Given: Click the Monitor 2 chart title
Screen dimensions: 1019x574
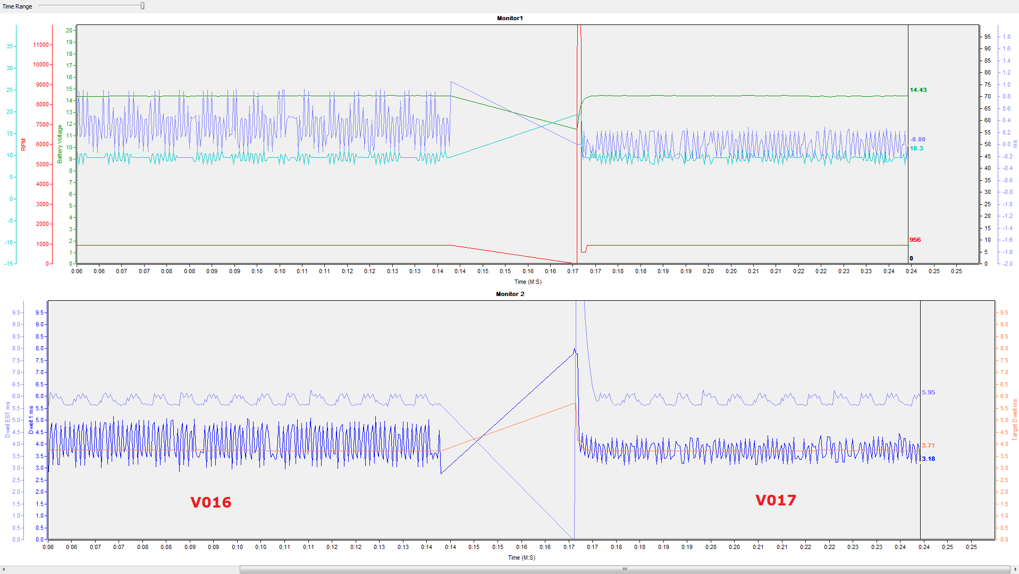Looking at the screenshot, I should click(x=510, y=294).
